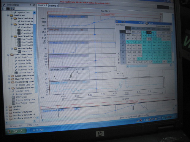This screenshot has width=190, height=142.
Task: Open the Dual Fuel Table setting
Action: pyautogui.click(x=24, y=70)
